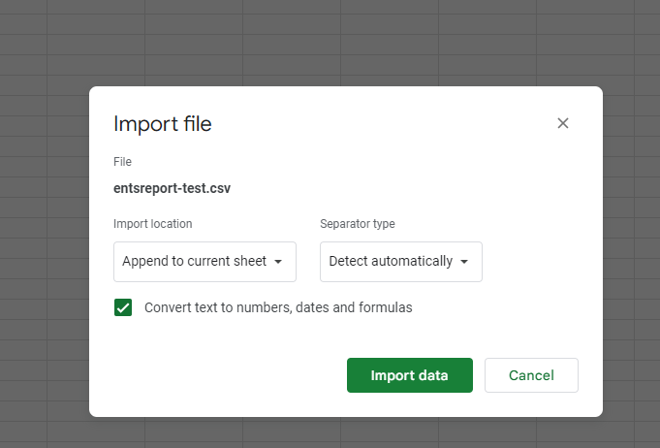Click the File label above the filename
Viewport: 660px width, 448px height.
click(122, 162)
